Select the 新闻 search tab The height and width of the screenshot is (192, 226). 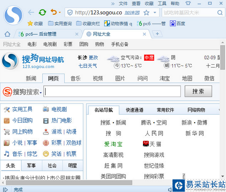pos(31,79)
